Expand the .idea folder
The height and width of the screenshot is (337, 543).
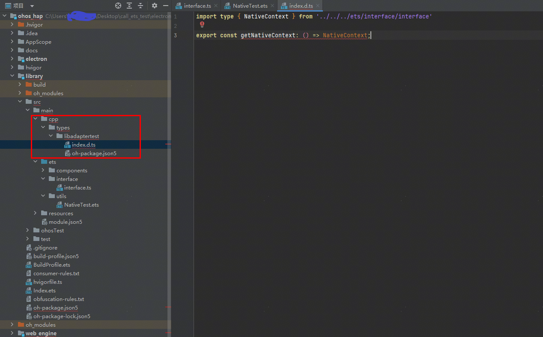pyautogui.click(x=12, y=33)
